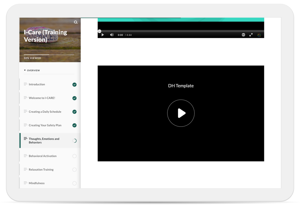Click lines icon left of Behavioral Activation
This screenshot has height=207, width=300.
[x=25, y=156]
